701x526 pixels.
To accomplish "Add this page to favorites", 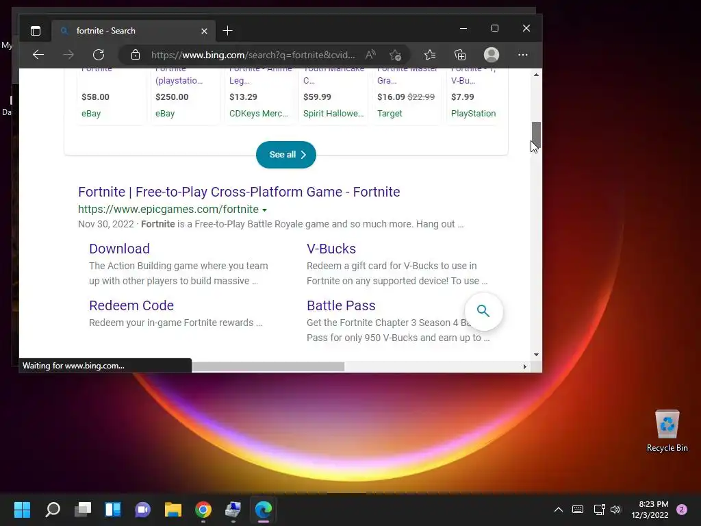I will click(x=395, y=55).
